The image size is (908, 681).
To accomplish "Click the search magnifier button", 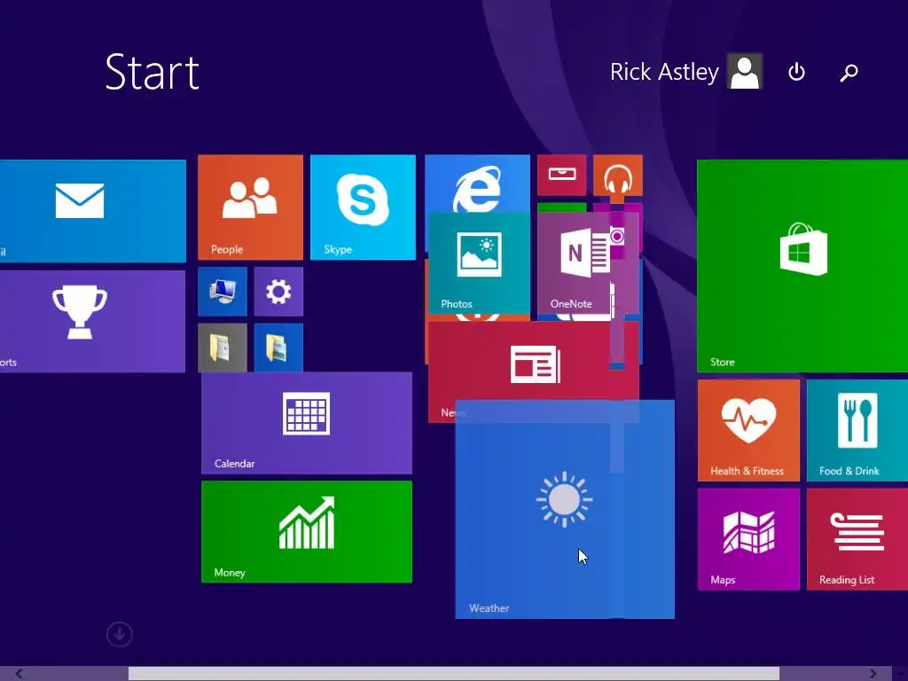I will pyautogui.click(x=849, y=73).
